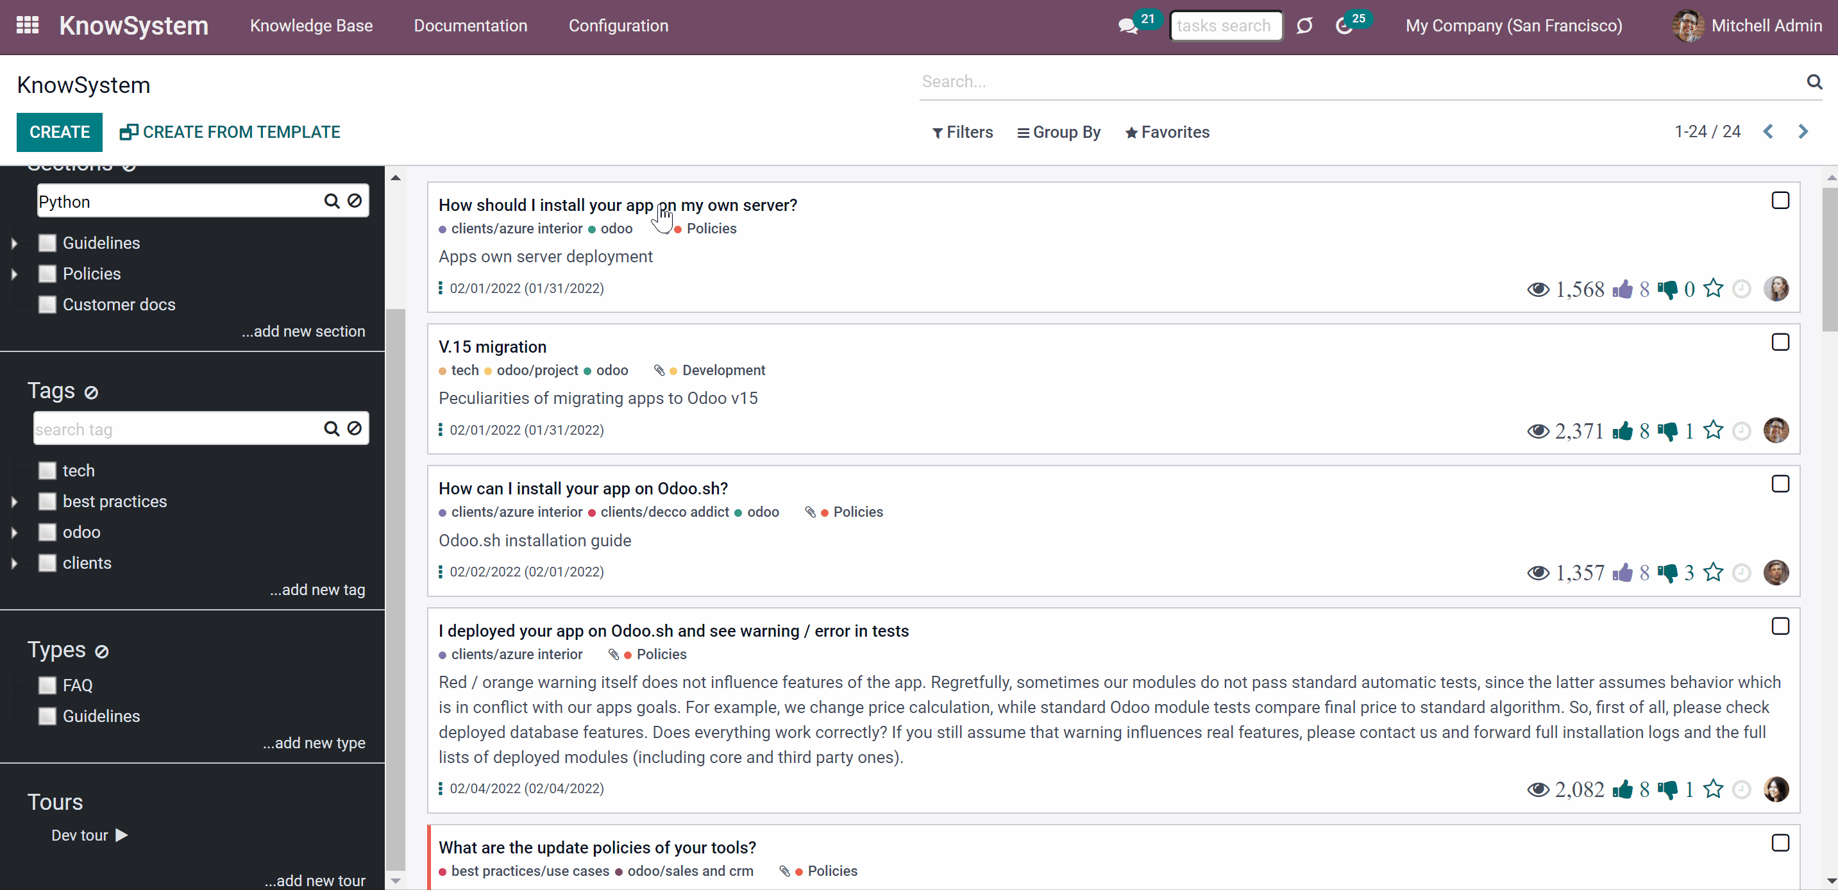Open conversations icon with 21 badge
The width and height of the screenshot is (1838, 890).
pyautogui.click(x=1128, y=26)
